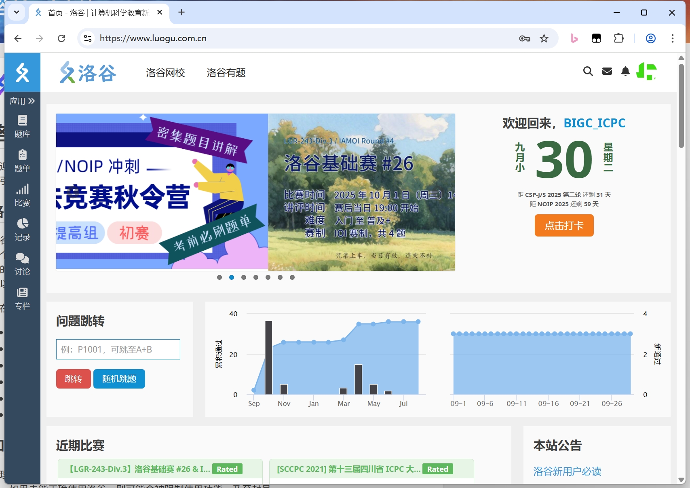Select the third carousel dot indicator
The height and width of the screenshot is (488, 690).
244,277
